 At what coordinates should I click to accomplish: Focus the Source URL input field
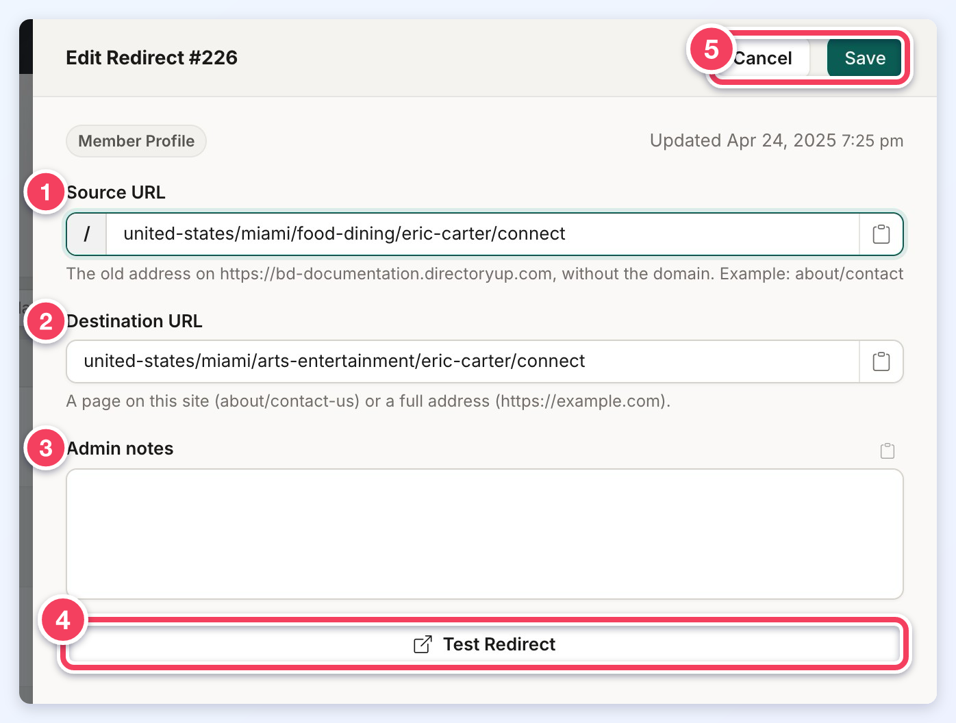482,234
